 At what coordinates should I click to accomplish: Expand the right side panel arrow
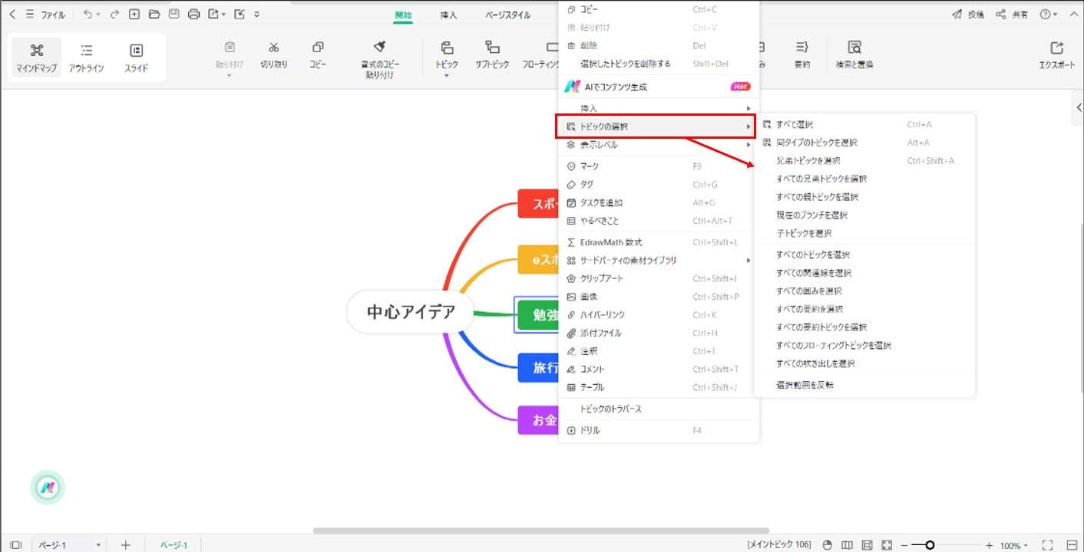(x=1077, y=108)
